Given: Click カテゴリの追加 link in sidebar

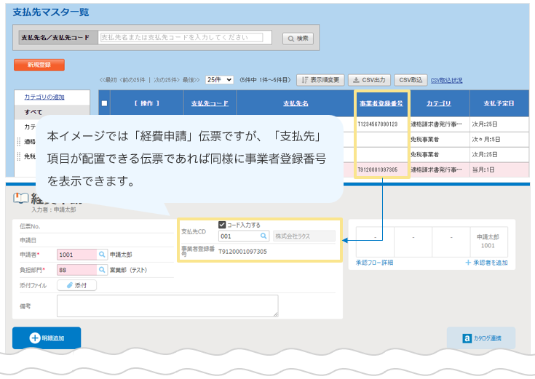Looking at the screenshot, I should click(x=44, y=97).
